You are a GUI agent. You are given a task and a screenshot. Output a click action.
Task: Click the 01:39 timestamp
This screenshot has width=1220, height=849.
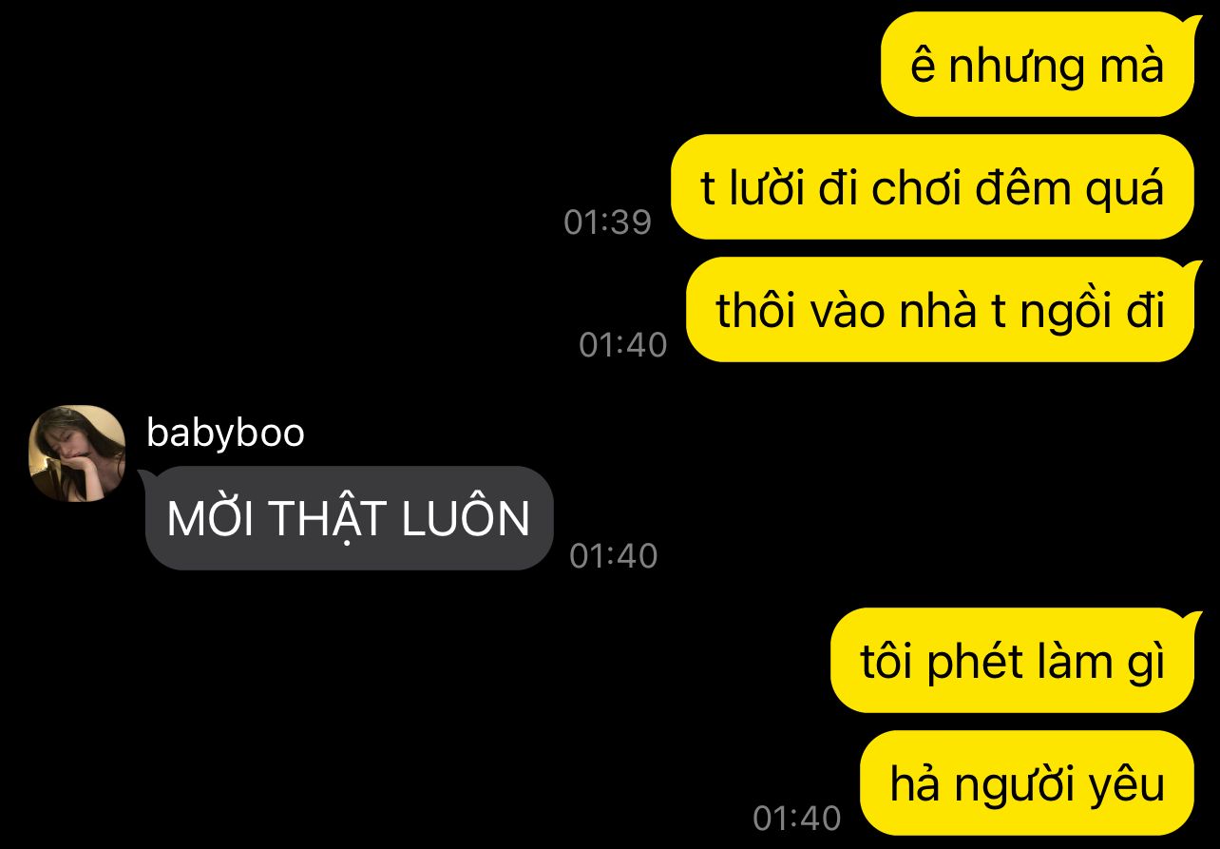click(608, 222)
